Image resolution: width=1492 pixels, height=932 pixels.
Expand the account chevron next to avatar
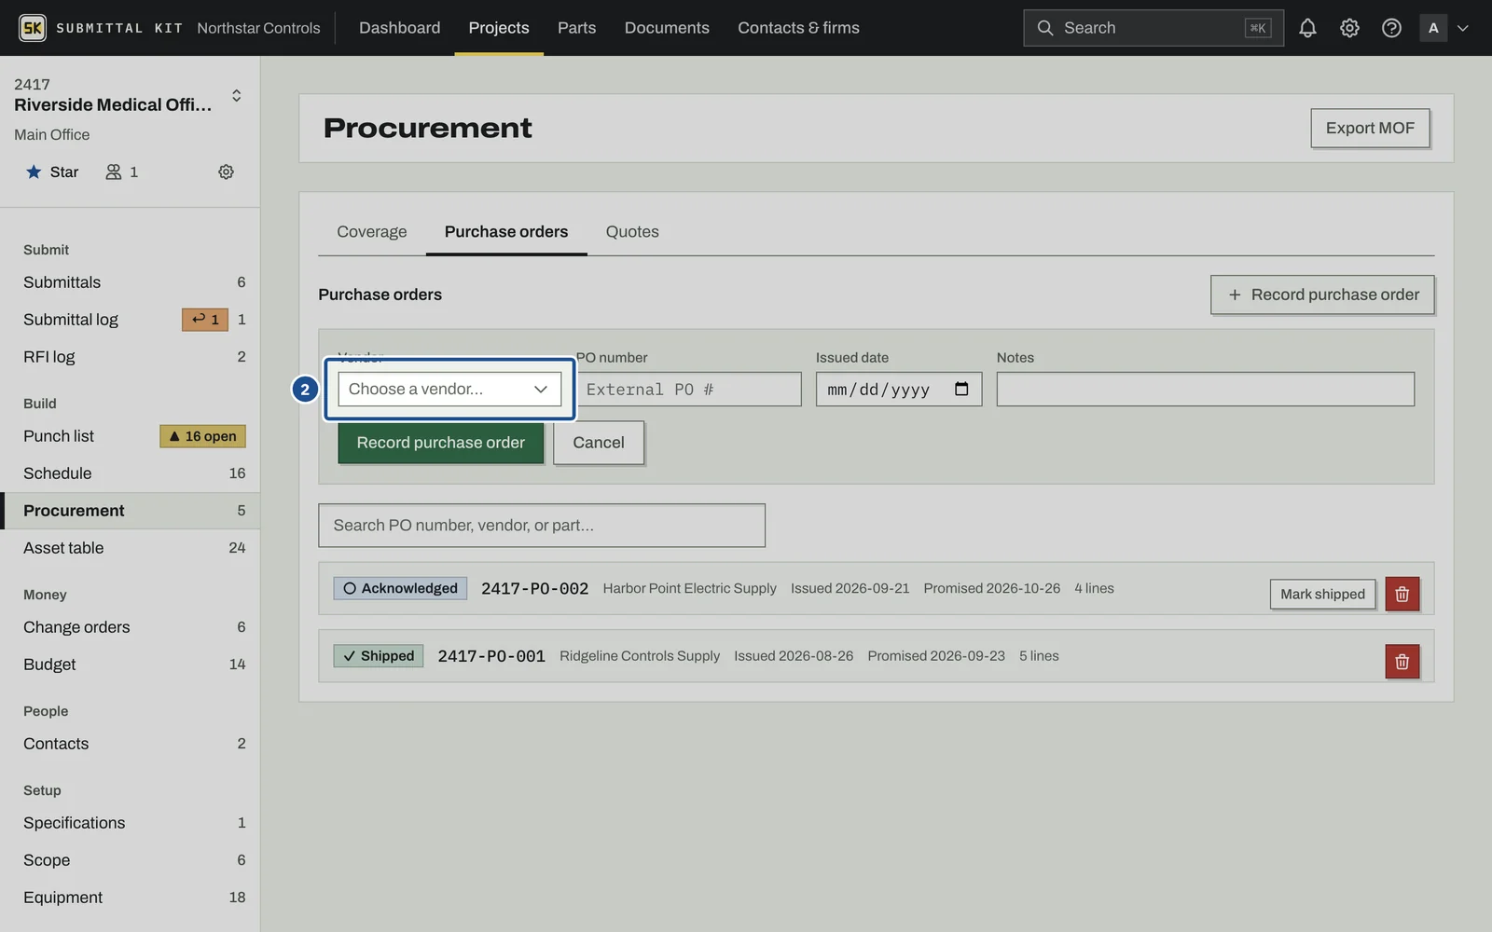(x=1463, y=28)
